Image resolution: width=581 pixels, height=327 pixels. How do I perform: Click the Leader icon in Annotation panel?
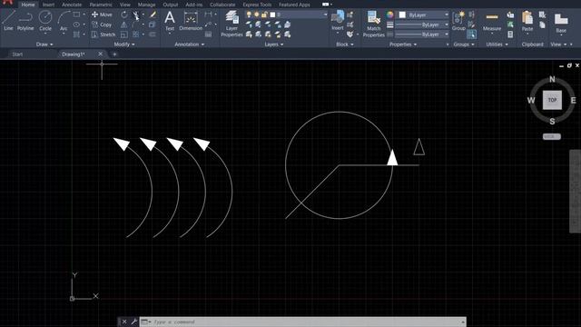[x=208, y=25]
